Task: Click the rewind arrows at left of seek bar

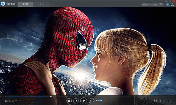Action: 2,96
